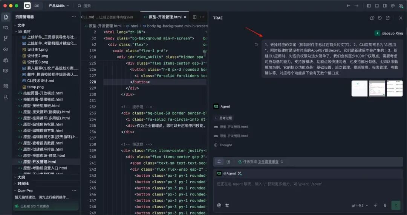Image resolution: width=407 pixels, height=215 pixels.
Task: Open the 产品Skills project dropdown
Action: coord(59,6)
